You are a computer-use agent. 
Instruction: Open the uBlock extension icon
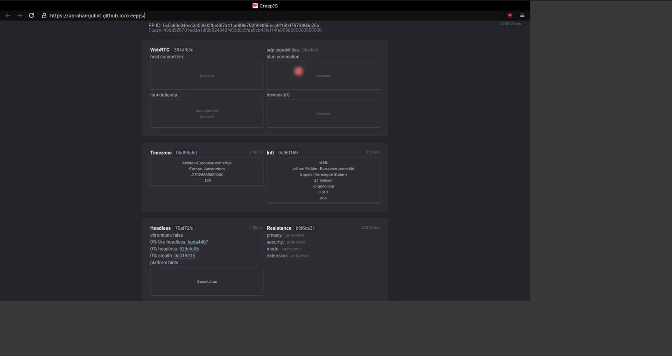point(510,15)
